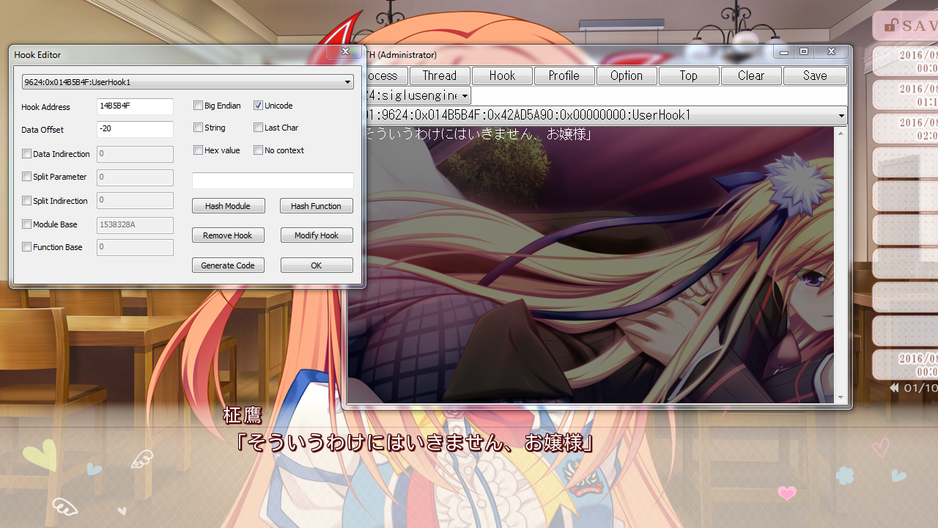Minimize the ITH window

tap(785, 52)
